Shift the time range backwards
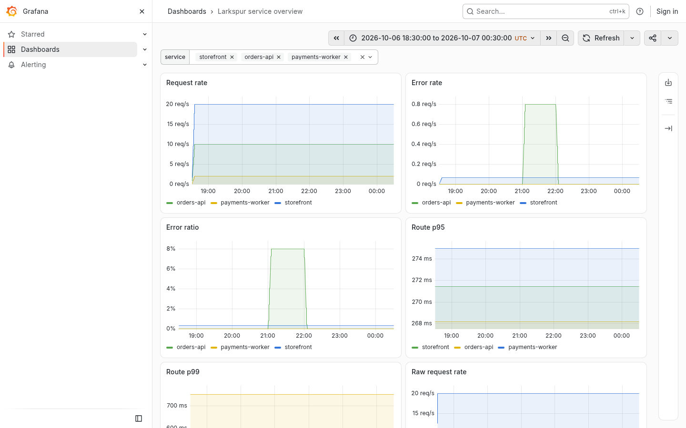 [x=336, y=38]
